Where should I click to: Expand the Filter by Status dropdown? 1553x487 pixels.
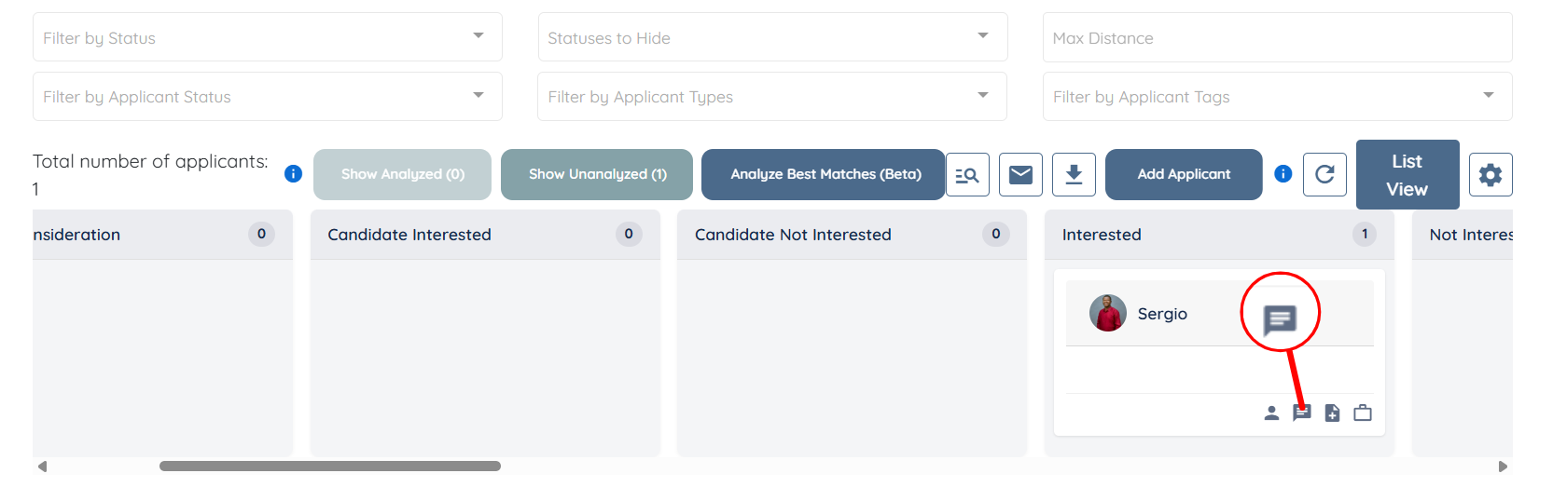click(x=268, y=37)
